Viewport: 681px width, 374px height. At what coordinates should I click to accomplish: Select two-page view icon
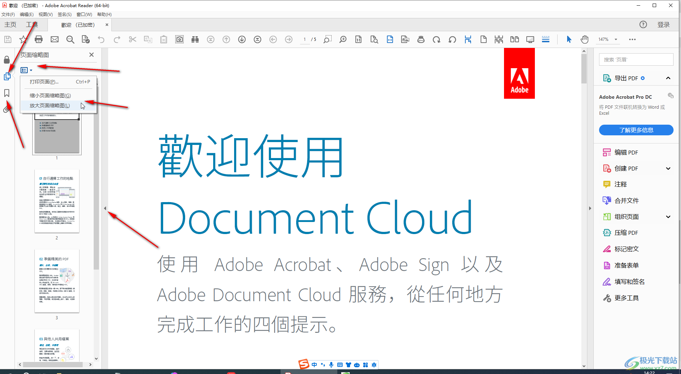[x=515, y=39]
